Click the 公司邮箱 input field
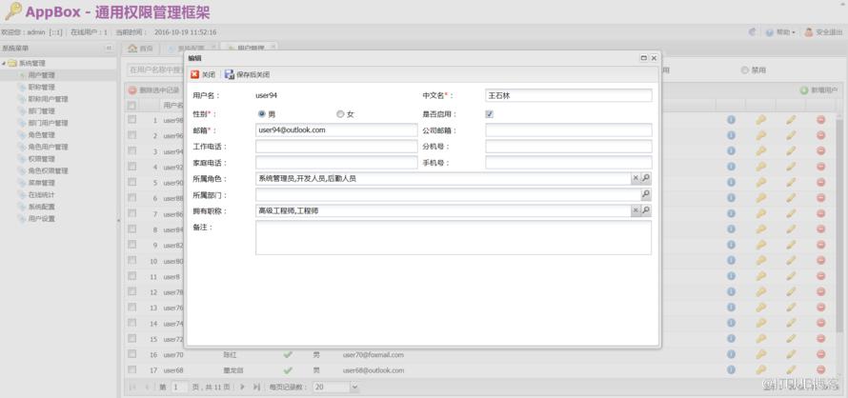848x398 pixels. (569, 130)
